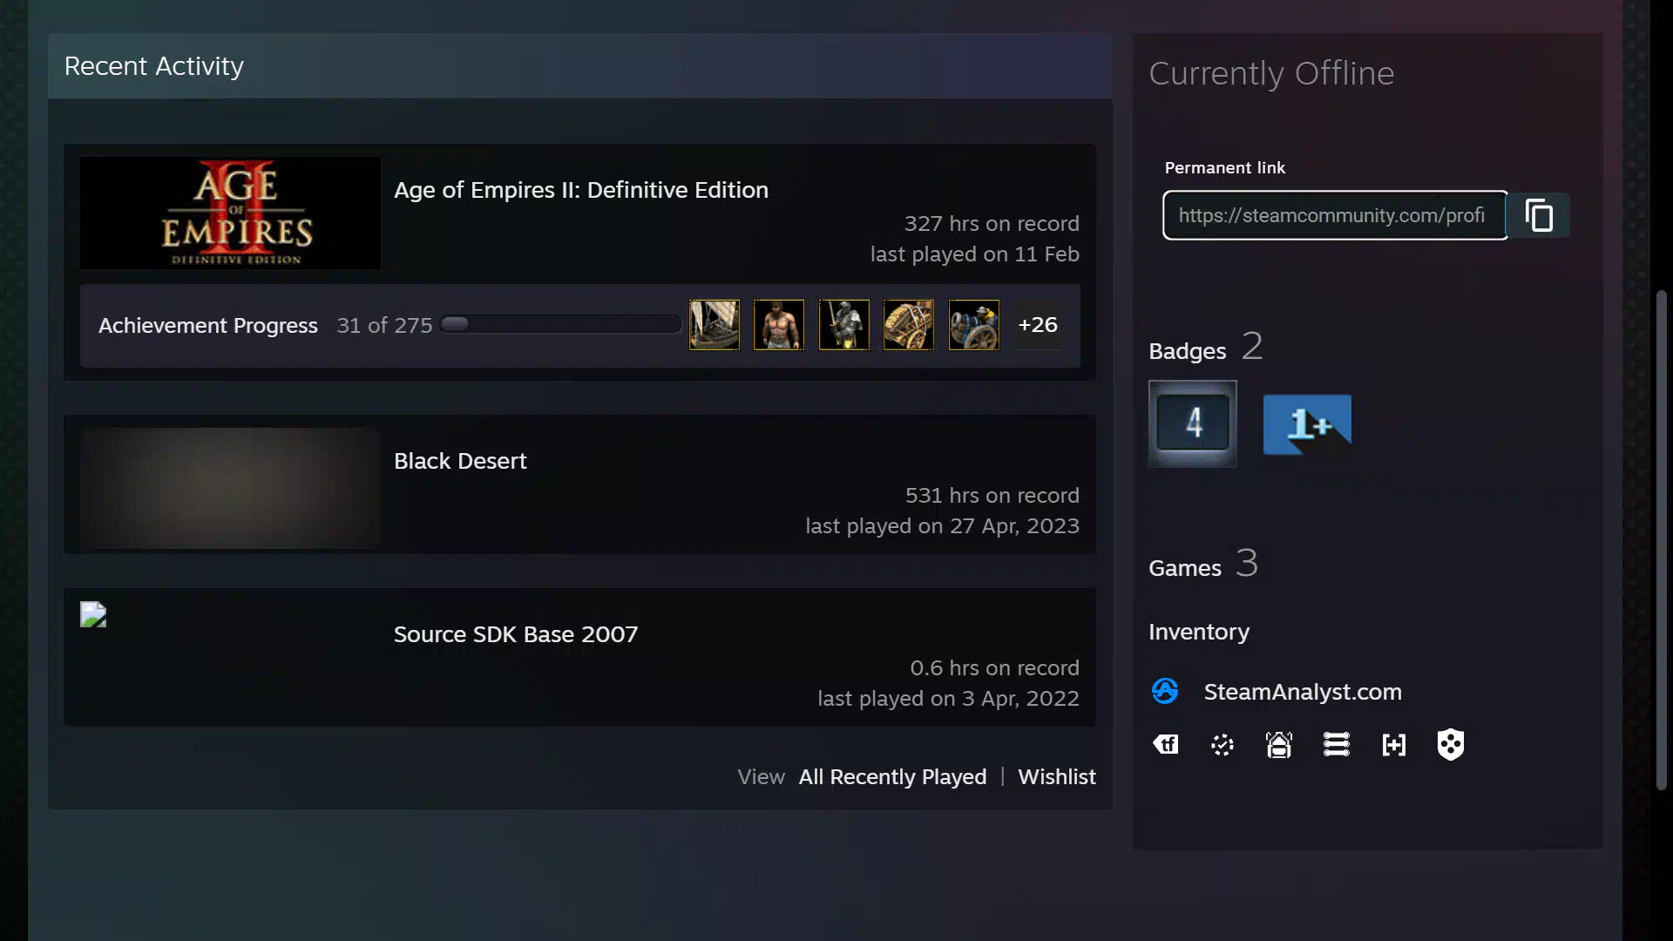Screen dimensions: 1673x941
Task: Click the Achievement Progress label
Action: click(208, 326)
